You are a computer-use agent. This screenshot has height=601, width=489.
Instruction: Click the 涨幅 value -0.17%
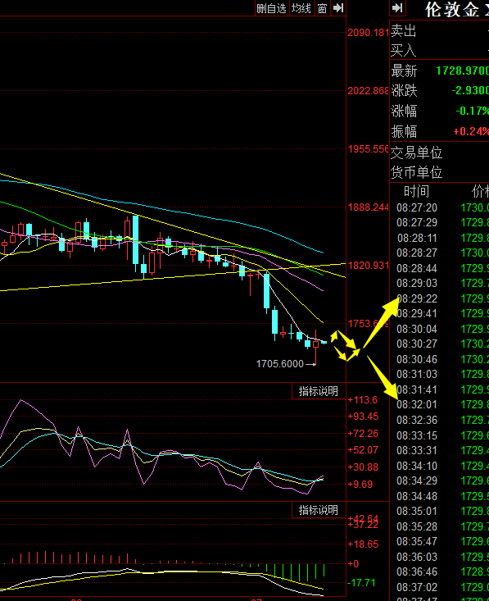click(x=473, y=112)
